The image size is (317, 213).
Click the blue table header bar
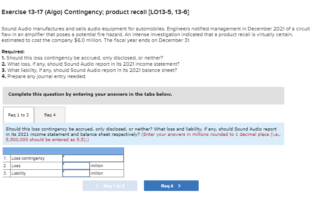pos(63,151)
